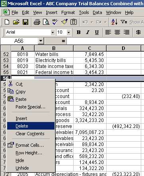Choose Unhide from the context menu

pos(31,168)
